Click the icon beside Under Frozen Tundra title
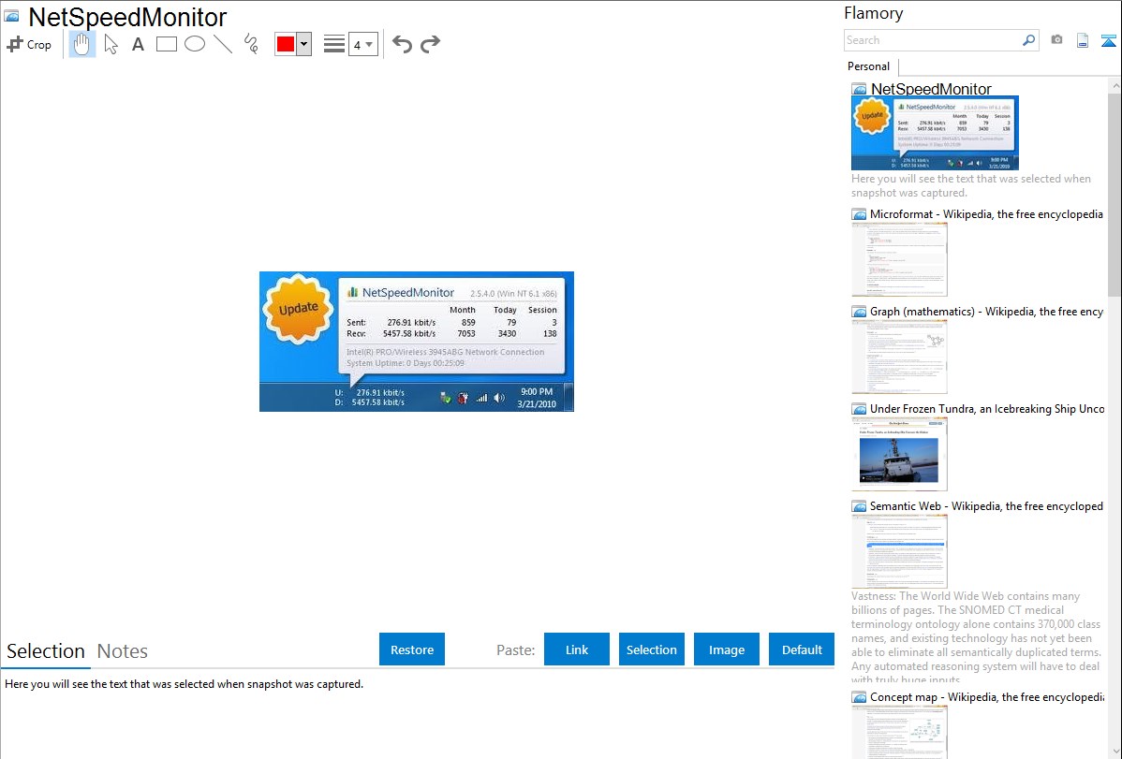The height and width of the screenshot is (759, 1122). pos(859,408)
